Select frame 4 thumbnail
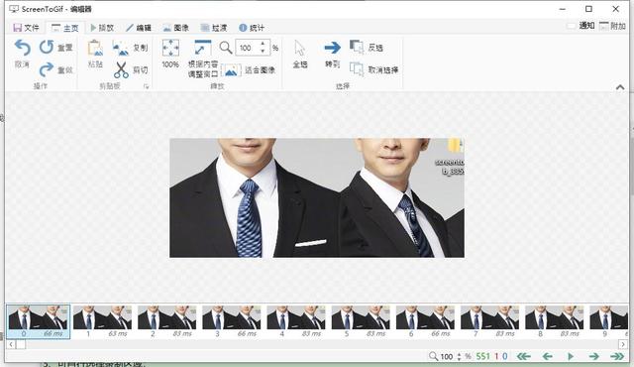 [x=296, y=321]
